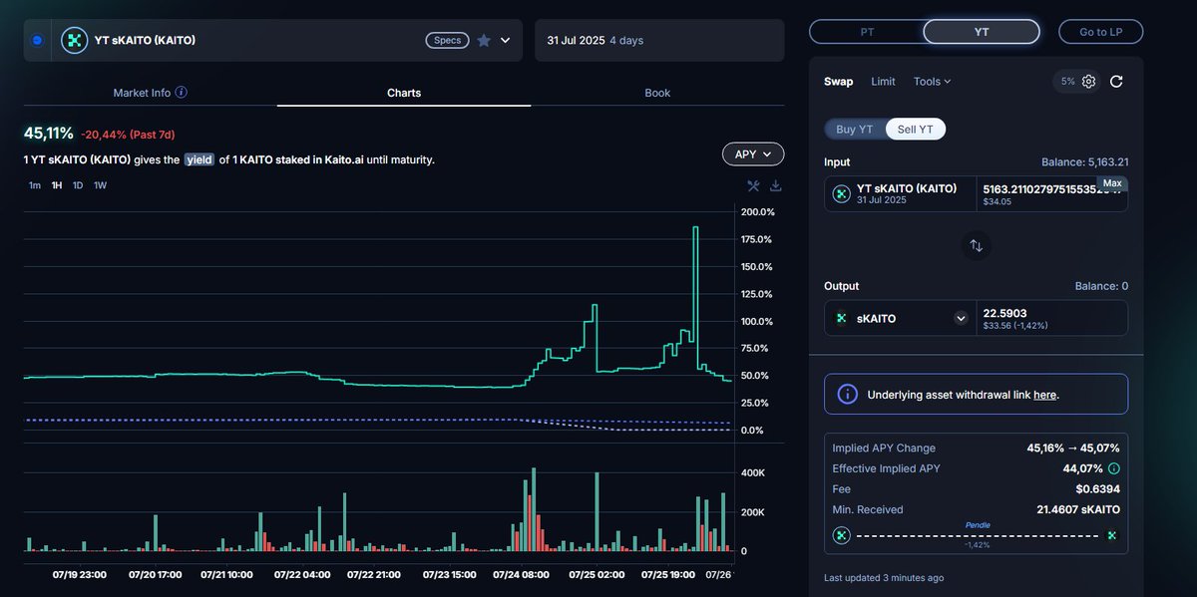The image size is (1197, 597).
Task: Download chart data icon
Action: (x=776, y=185)
